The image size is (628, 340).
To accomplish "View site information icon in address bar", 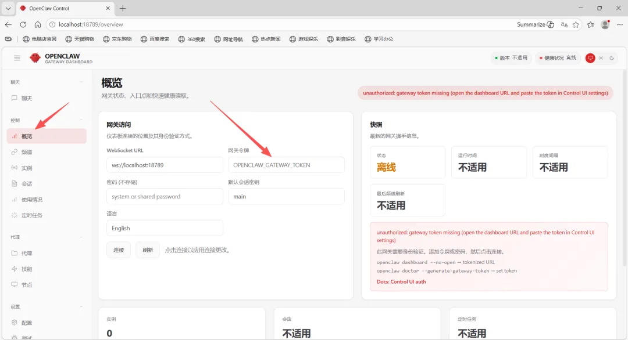I will (x=52, y=24).
